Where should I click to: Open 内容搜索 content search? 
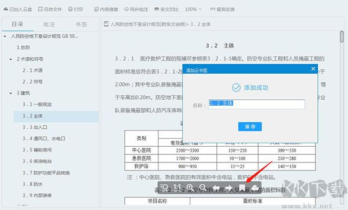[106, 9]
